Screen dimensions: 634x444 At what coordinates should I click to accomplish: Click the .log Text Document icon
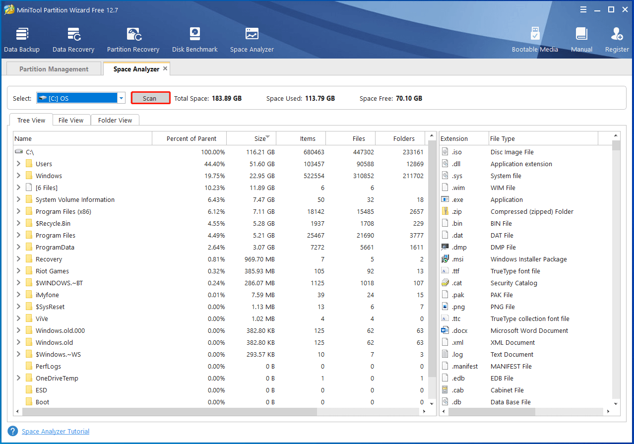[x=445, y=354]
